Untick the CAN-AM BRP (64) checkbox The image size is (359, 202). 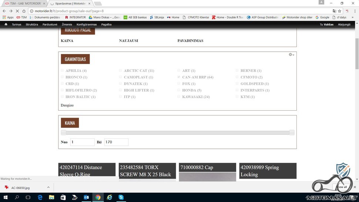tap(179, 77)
